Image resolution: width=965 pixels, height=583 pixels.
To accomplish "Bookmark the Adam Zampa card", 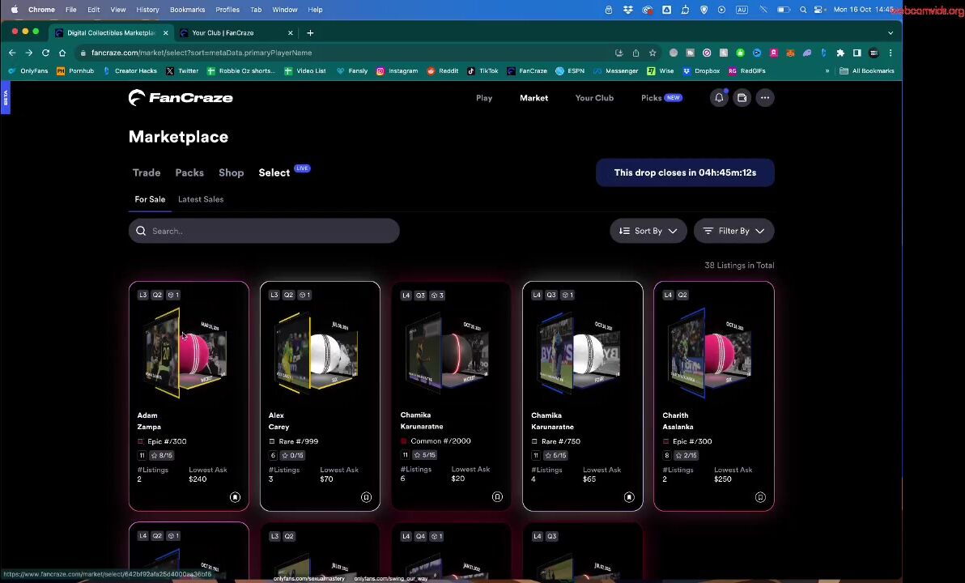I will pos(235,497).
